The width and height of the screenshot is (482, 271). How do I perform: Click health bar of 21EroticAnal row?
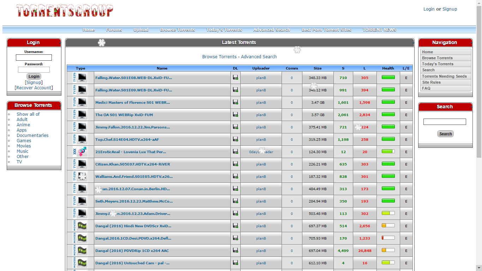pos(388,151)
